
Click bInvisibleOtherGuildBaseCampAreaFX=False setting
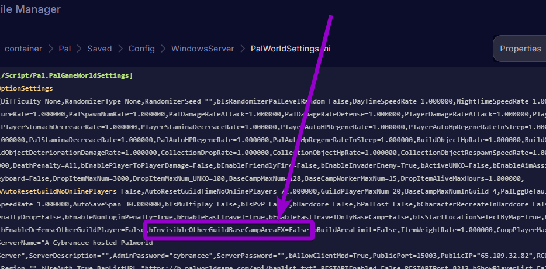point(229,230)
